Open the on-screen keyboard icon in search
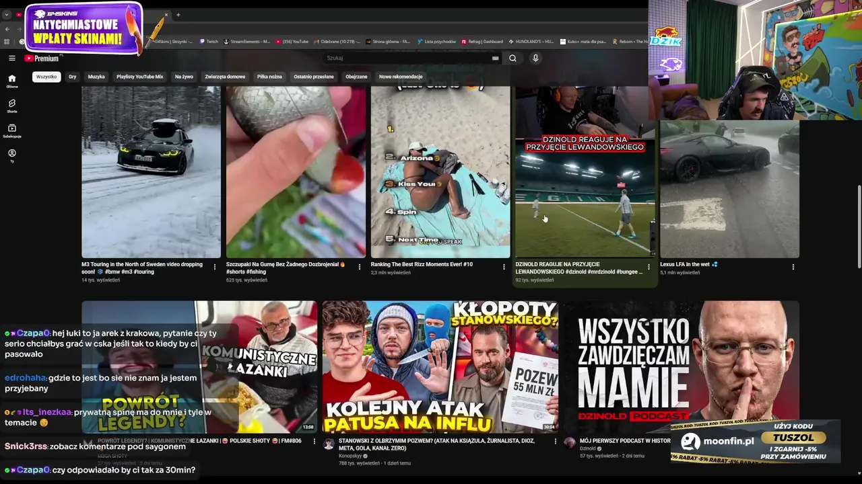Image resolution: width=862 pixels, height=484 pixels. tap(496, 58)
